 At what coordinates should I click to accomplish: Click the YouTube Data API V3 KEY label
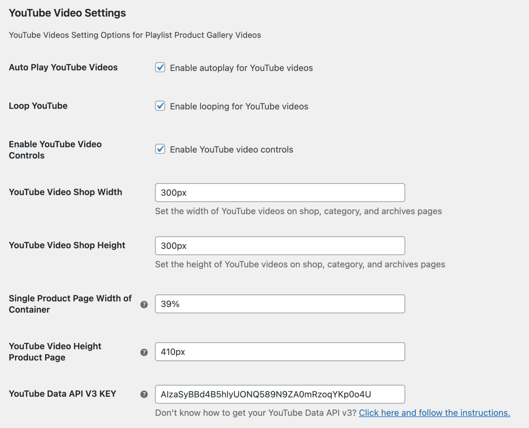62,394
